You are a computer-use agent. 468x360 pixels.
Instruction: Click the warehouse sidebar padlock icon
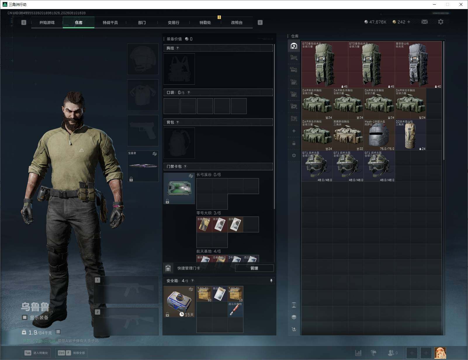[294, 143]
